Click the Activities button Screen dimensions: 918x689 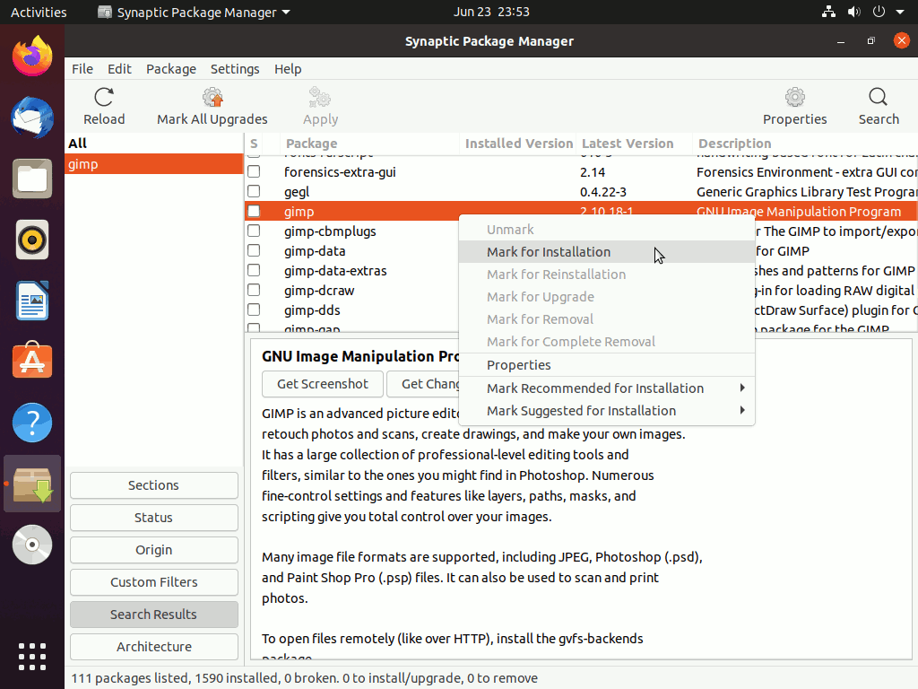(39, 12)
